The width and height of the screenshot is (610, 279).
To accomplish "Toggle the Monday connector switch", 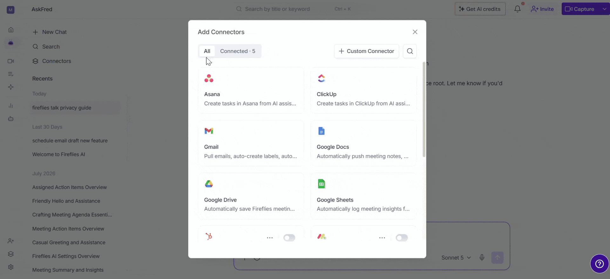I will [402, 238].
